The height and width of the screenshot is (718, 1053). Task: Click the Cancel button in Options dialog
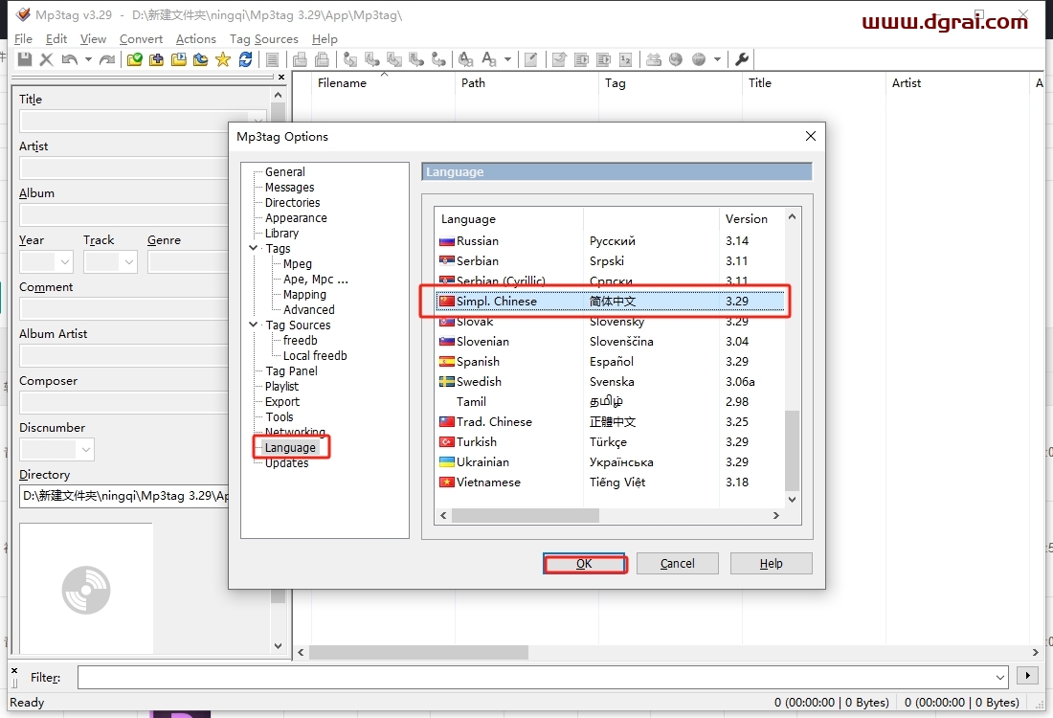677,564
